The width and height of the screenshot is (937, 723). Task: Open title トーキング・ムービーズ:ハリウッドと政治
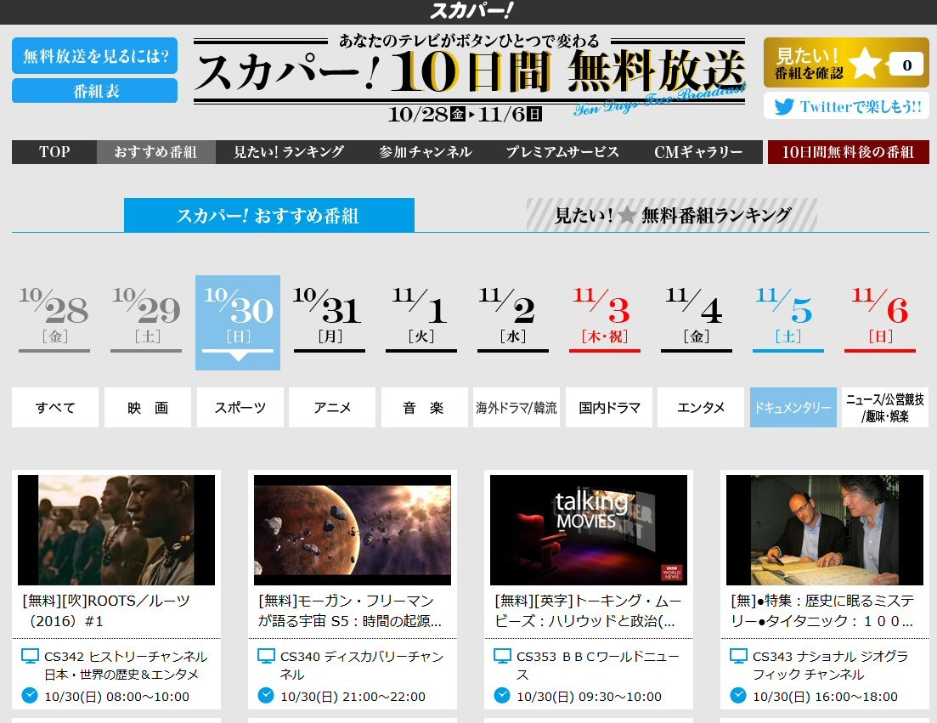click(x=587, y=611)
